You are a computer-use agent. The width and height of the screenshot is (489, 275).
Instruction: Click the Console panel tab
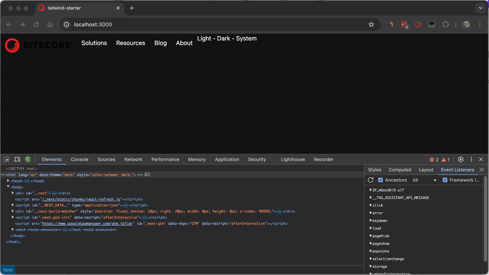pos(80,159)
